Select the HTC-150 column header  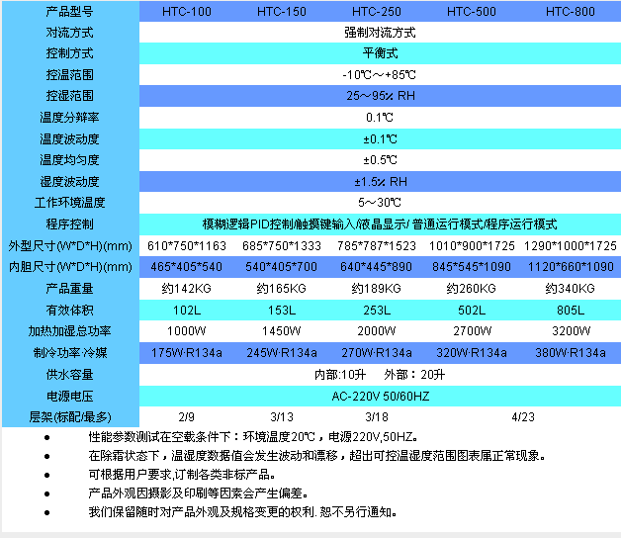click(282, 11)
